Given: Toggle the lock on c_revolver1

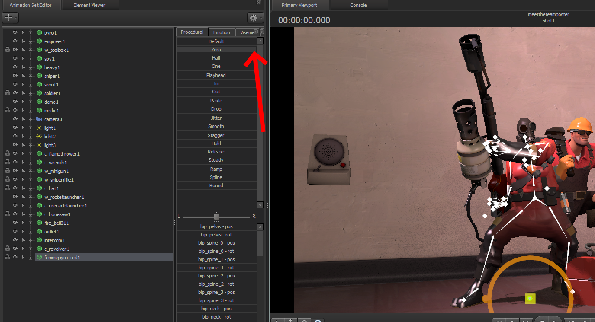Looking at the screenshot, I should point(7,249).
